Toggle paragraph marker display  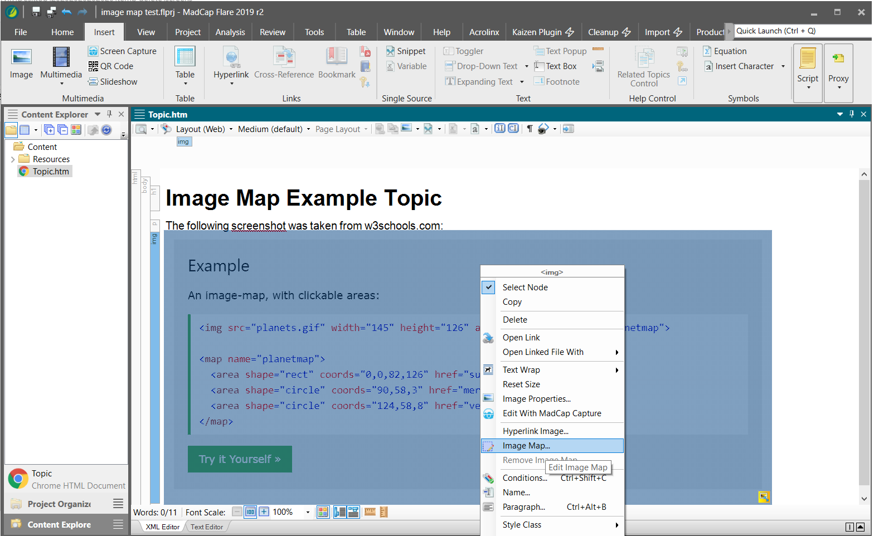point(530,129)
